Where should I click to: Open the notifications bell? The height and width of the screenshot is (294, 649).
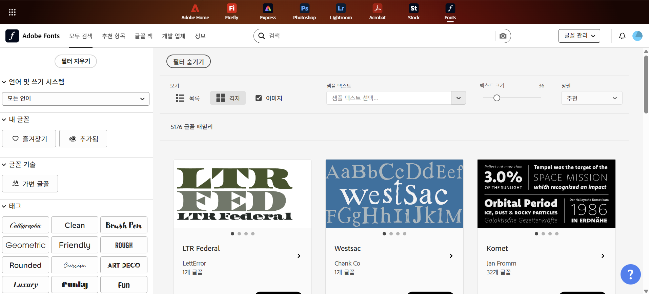click(x=622, y=36)
